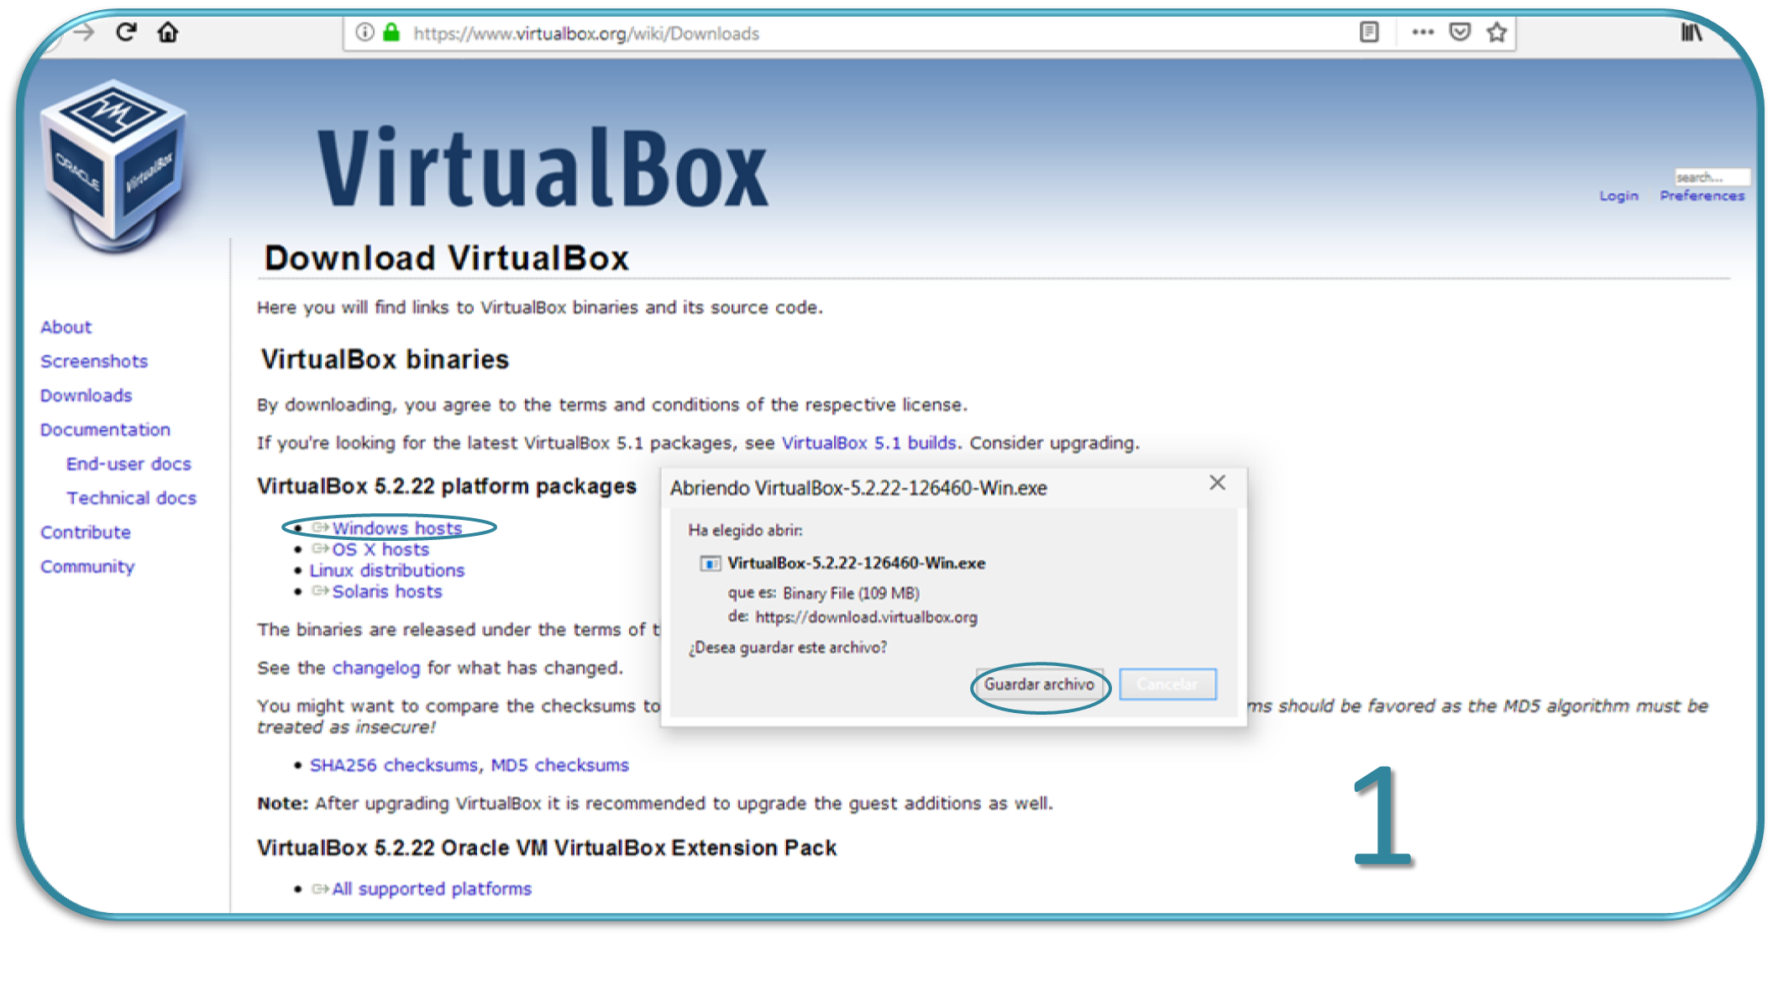Open Documentation in the sidebar

pyautogui.click(x=105, y=430)
